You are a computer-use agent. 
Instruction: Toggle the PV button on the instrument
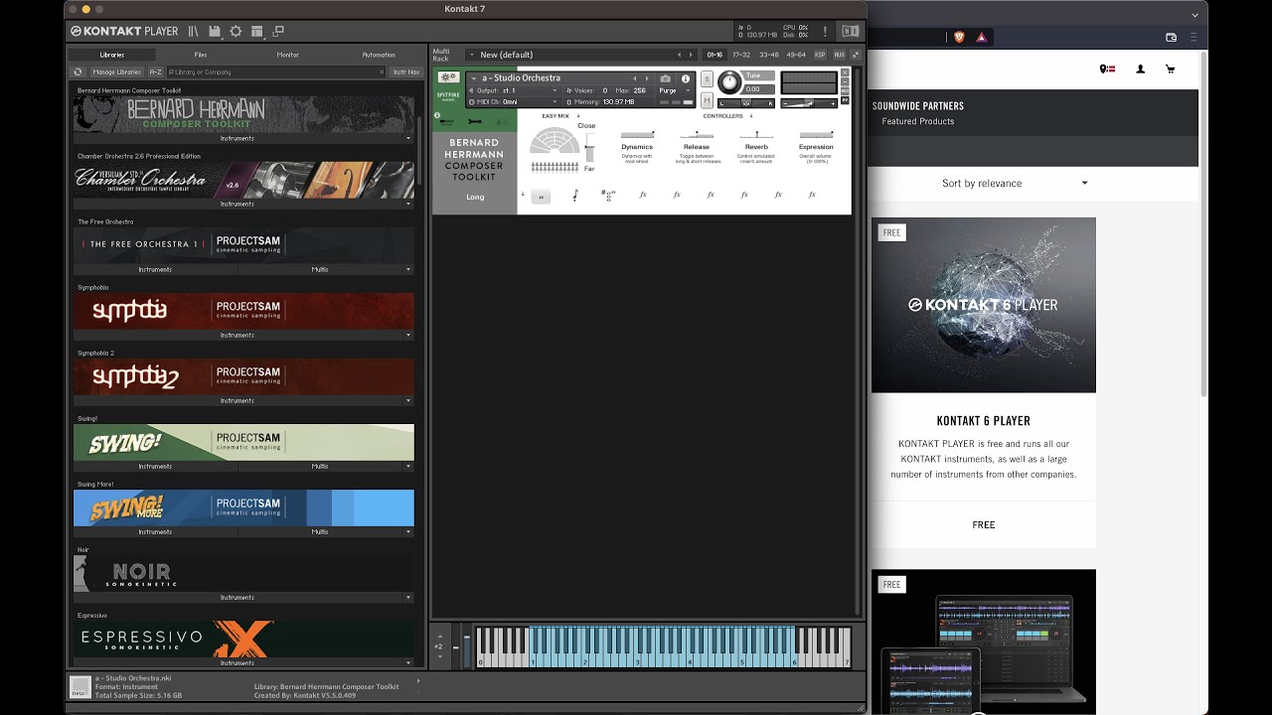click(x=845, y=99)
